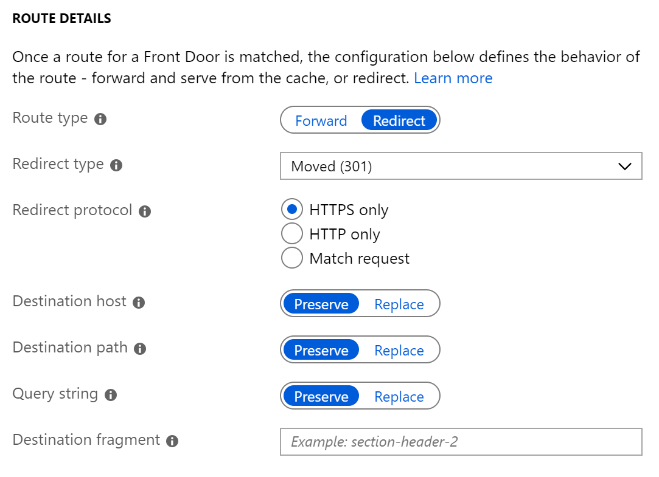The width and height of the screenshot is (659, 477).
Task: Click the Query string info icon
Action: point(111,395)
